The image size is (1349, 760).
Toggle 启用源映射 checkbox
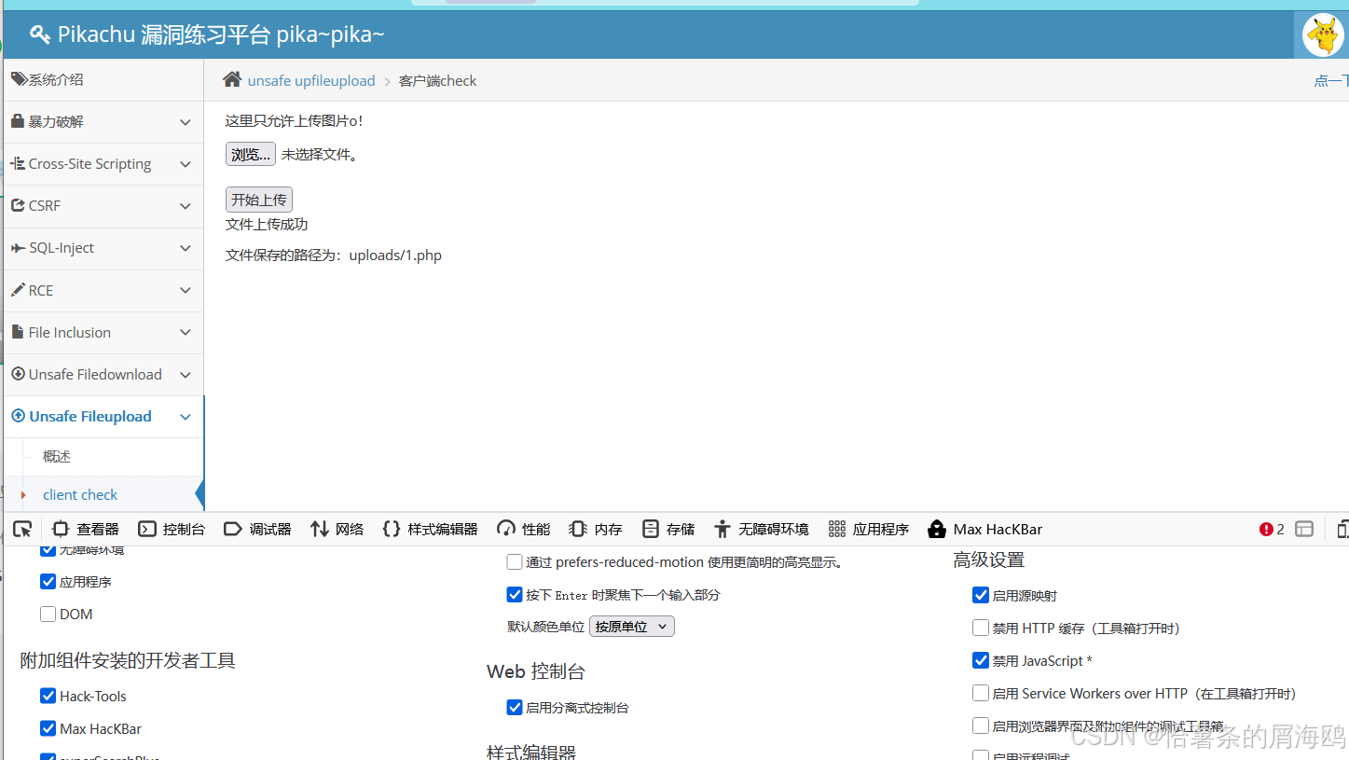981,595
